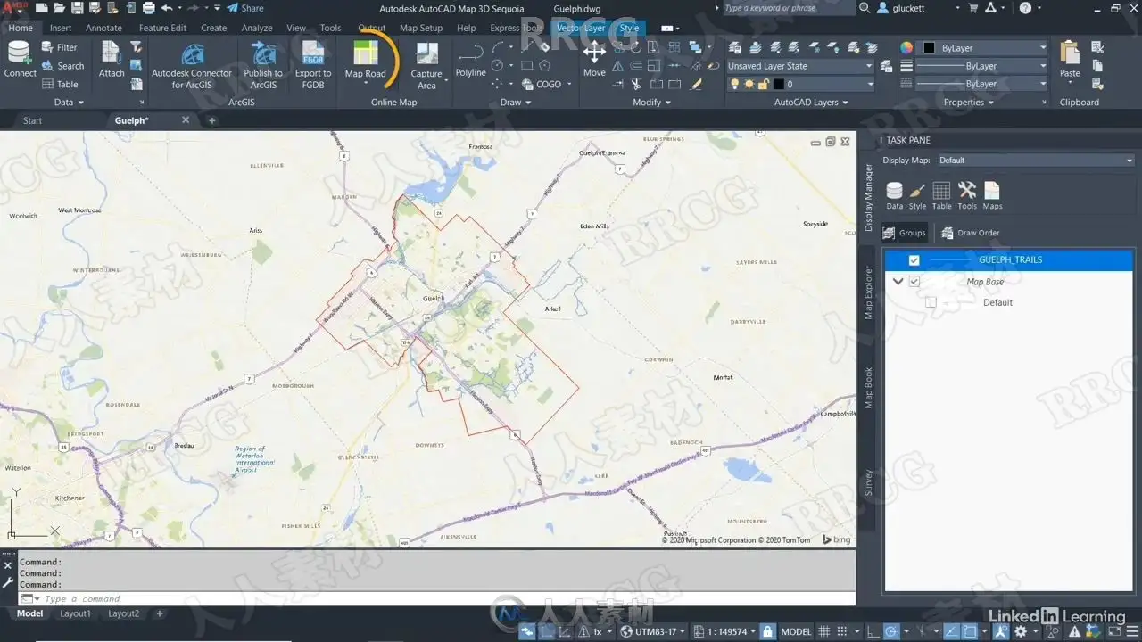Switch to the Analyze ribbon tab
The height and width of the screenshot is (642, 1142).
(257, 28)
